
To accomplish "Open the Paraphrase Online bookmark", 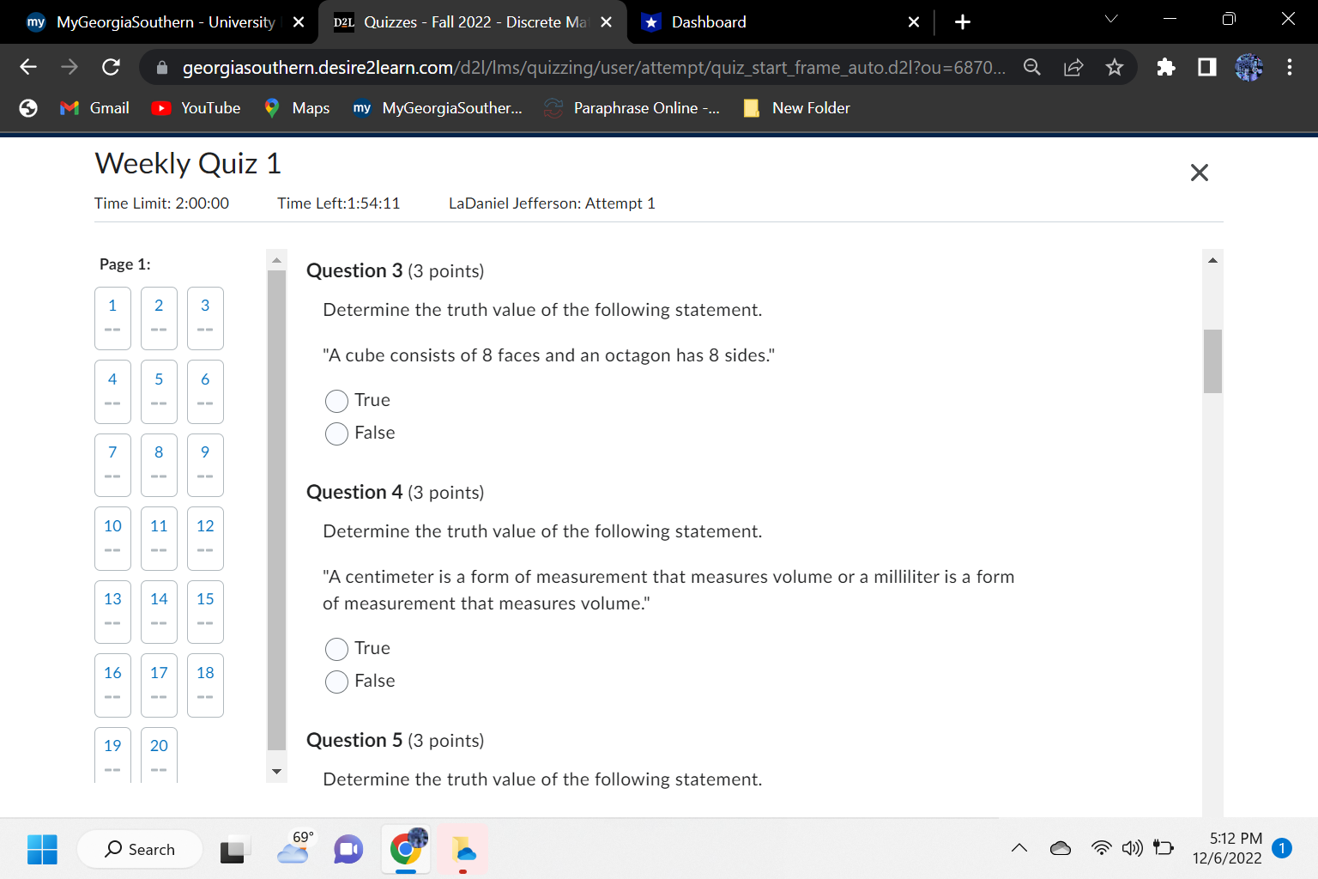I will pos(632,108).
